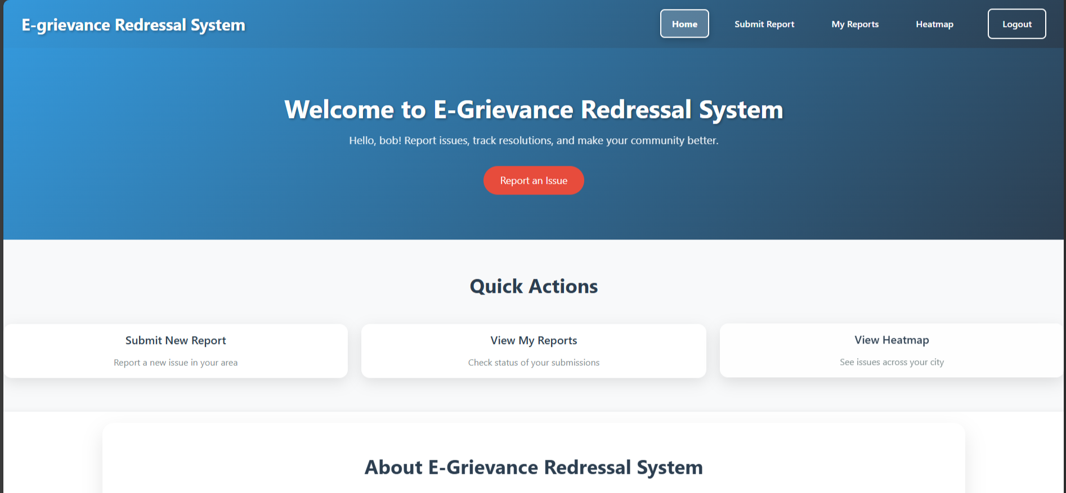Viewport: 1066px width, 493px height.
Task: Click the Quick Actions section heading
Action: [x=534, y=287]
